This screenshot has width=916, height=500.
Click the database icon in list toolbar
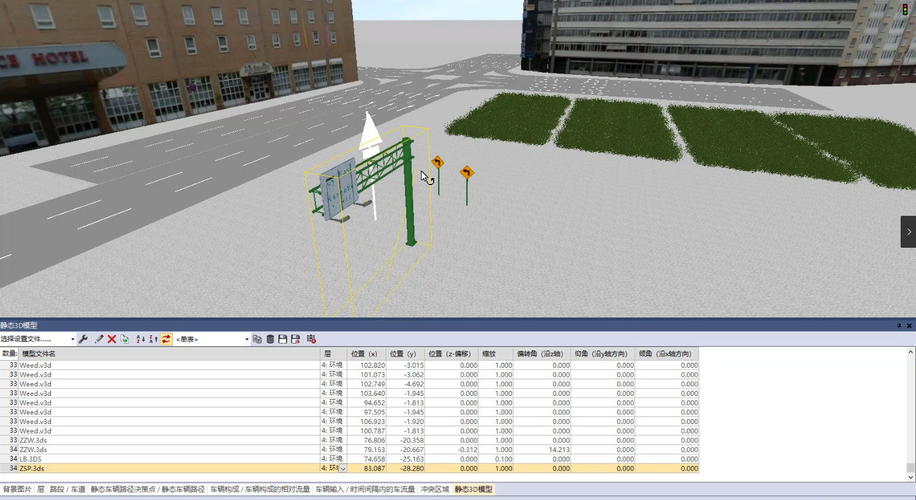click(270, 339)
